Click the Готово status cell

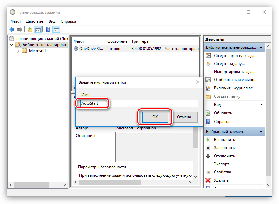114,49
